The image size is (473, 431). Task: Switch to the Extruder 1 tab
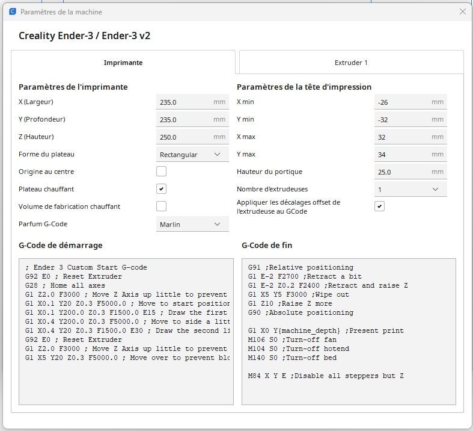click(x=351, y=63)
